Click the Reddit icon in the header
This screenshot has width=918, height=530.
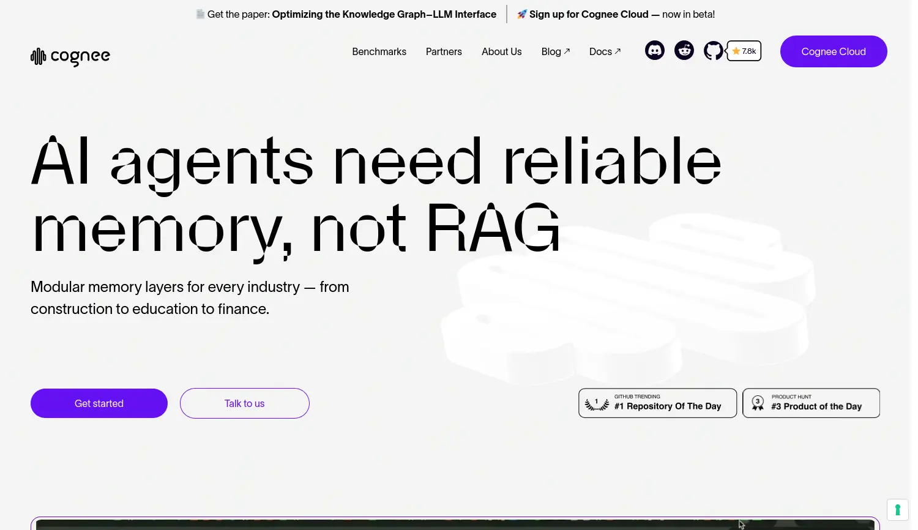tap(684, 50)
